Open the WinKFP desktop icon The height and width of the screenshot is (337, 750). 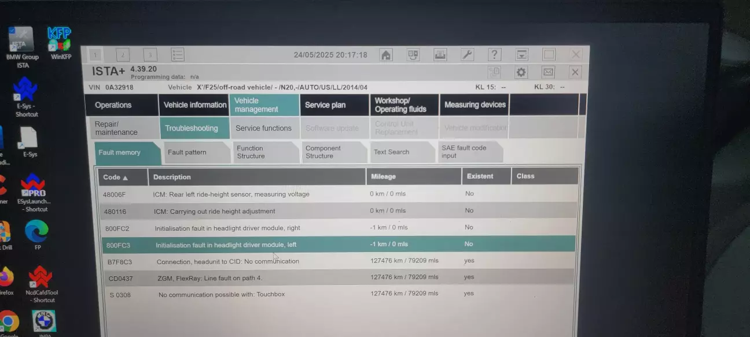point(60,43)
